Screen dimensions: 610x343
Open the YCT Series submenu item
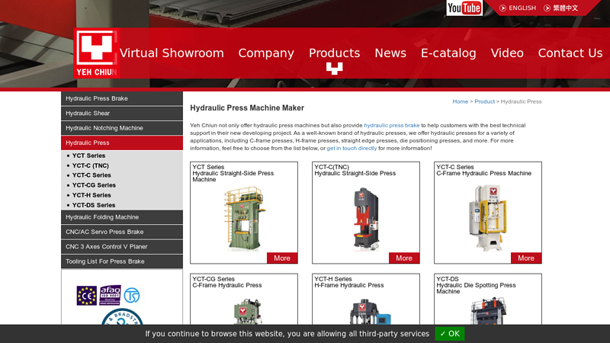pos(88,155)
